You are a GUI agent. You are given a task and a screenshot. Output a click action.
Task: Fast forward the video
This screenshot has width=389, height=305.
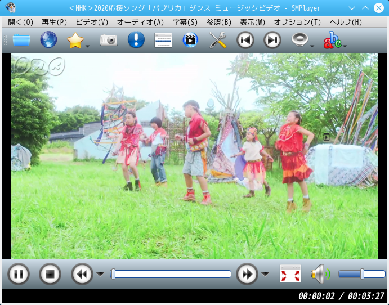(x=247, y=274)
